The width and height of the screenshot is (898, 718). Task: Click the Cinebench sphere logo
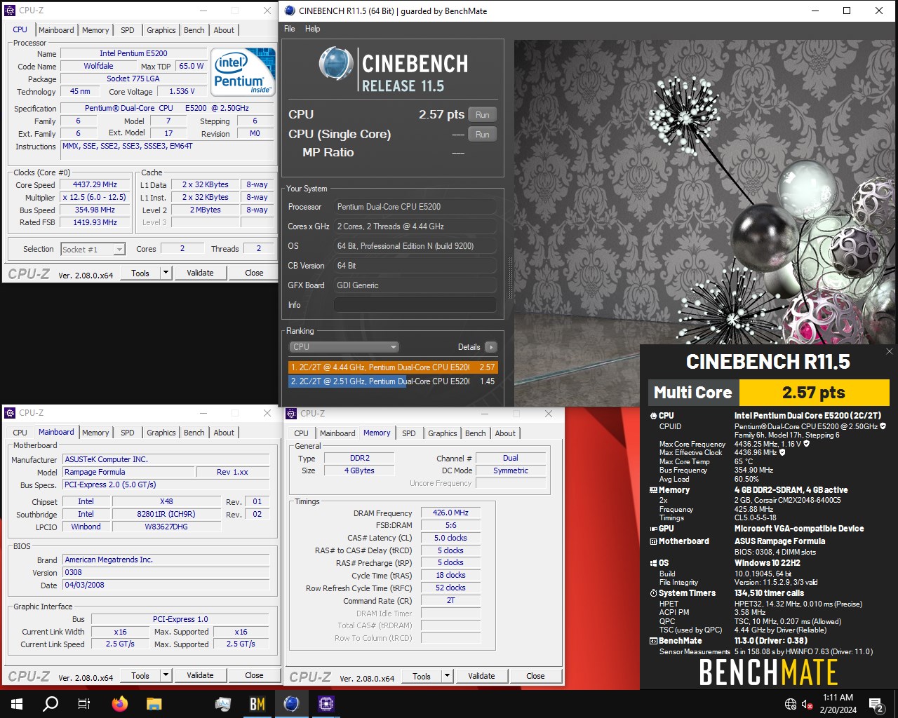pos(335,64)
